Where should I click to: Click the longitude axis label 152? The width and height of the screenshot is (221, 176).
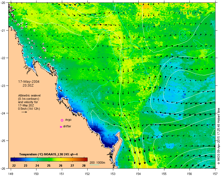click(x=87, y=174)
